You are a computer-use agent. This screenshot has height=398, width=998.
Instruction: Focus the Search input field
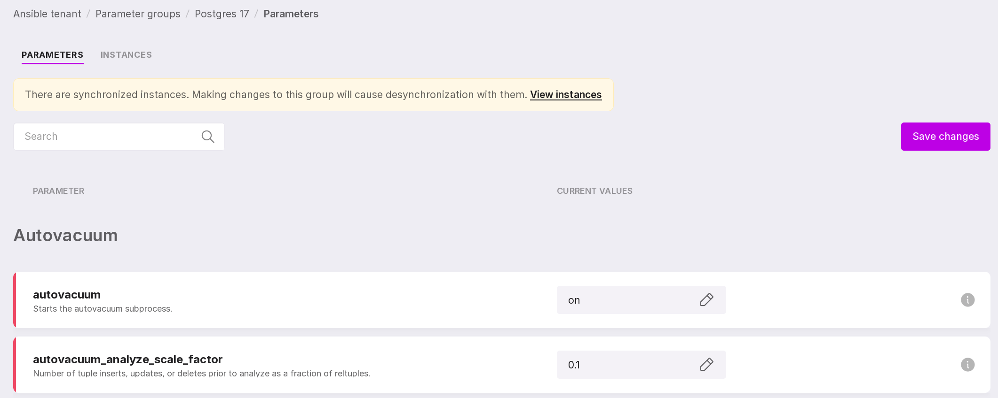pos(108,137)
